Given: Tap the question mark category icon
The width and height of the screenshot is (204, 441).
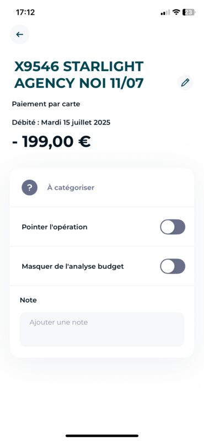Looking at the screenshot, I should [x=30, y=187].
